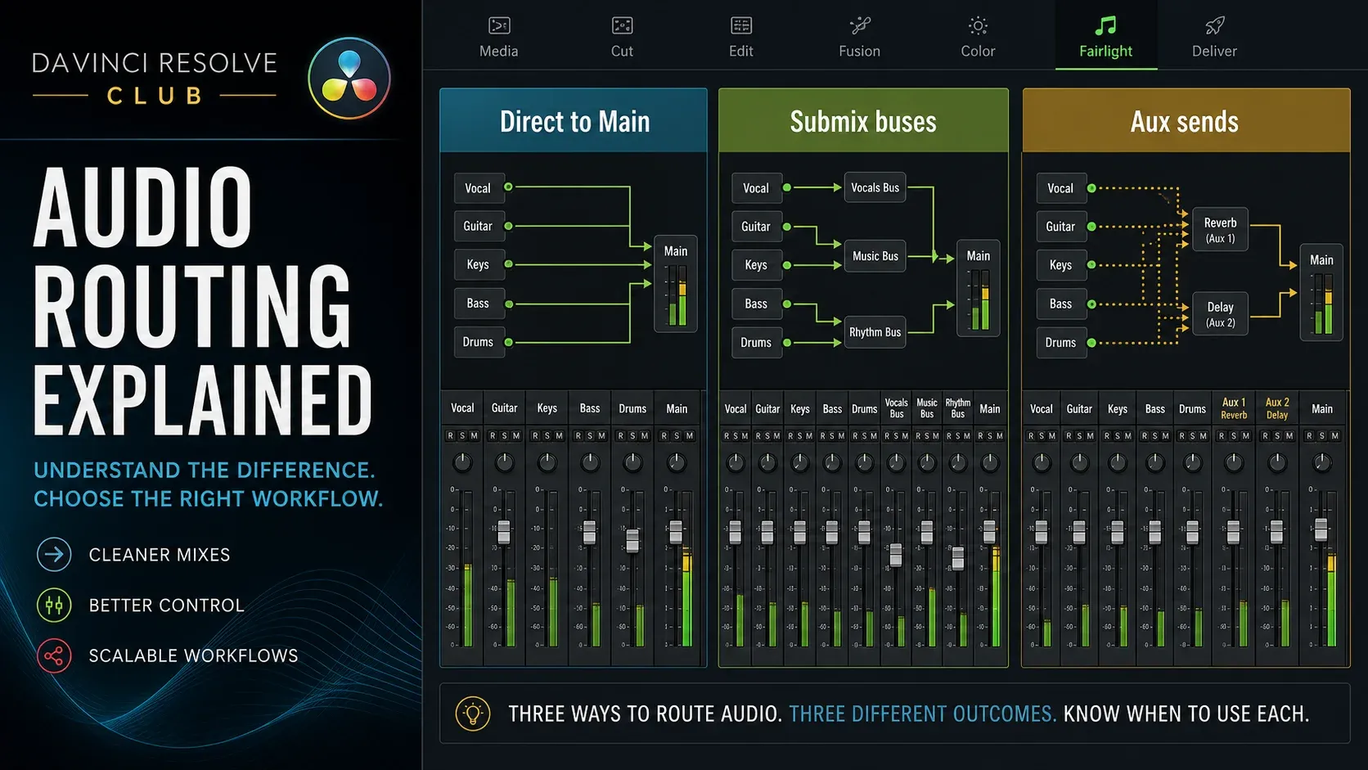Click the Vocal pan knob in Aux sends mixer
This screenshot has height=770, width=1368.
click(x=1042, y=463)
